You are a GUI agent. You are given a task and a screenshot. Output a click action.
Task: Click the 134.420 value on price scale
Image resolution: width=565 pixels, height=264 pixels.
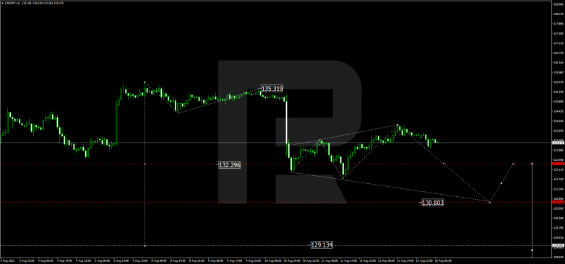click(558, 112)
